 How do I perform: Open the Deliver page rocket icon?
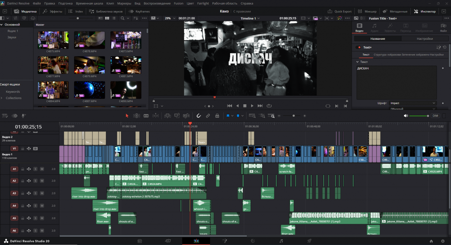pos(309,241)
